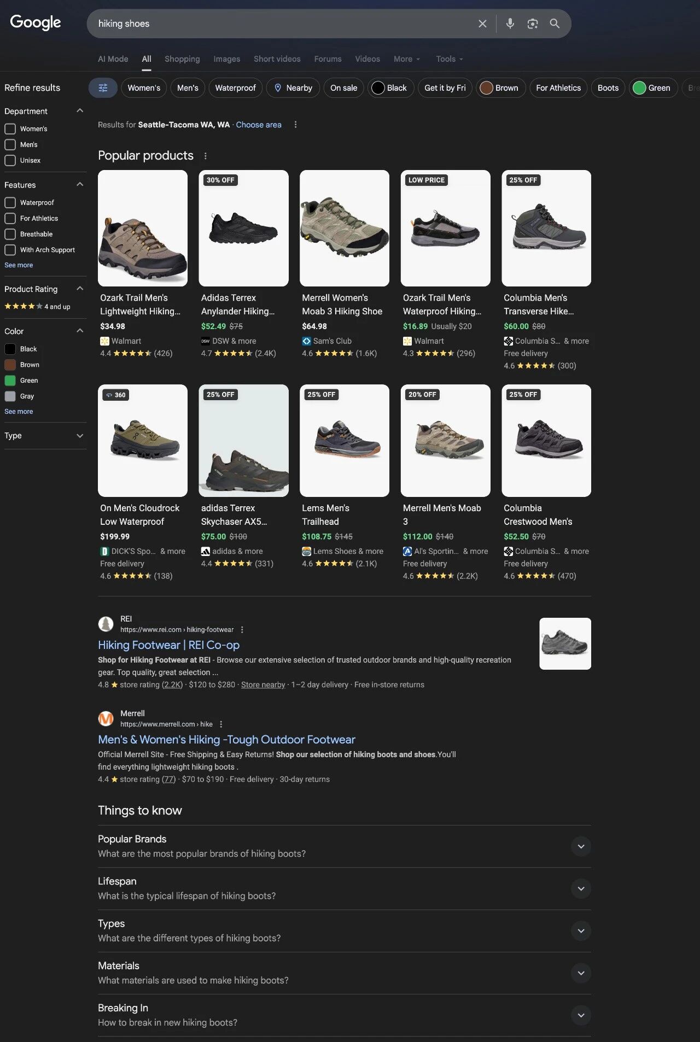Screen dimensions: 700x1042
Task: Open the filters icon chip
Action: tap(103, 88)
